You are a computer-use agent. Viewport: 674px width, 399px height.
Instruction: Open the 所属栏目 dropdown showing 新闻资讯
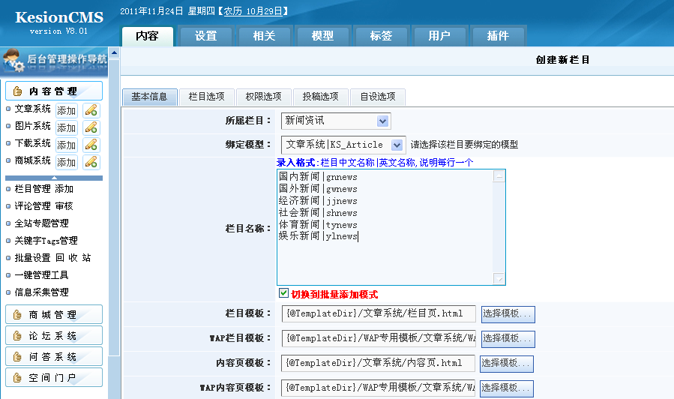[382, 121]
